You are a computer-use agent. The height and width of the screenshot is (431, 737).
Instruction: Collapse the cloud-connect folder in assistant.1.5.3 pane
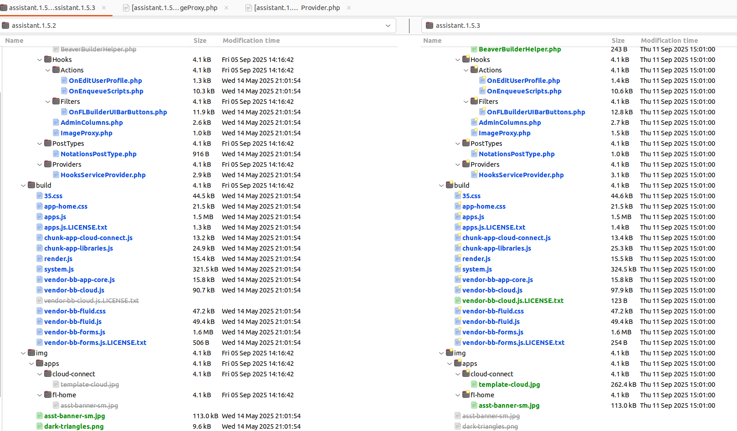pos(458,374)
